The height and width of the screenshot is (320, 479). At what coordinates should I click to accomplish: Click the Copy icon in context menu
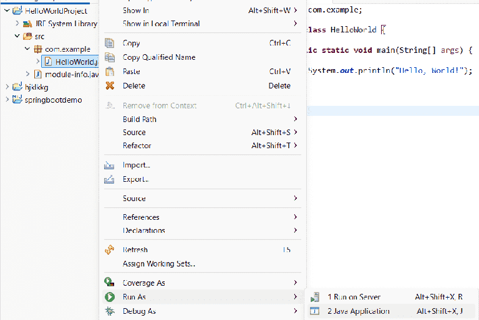(x=109, y=43)
